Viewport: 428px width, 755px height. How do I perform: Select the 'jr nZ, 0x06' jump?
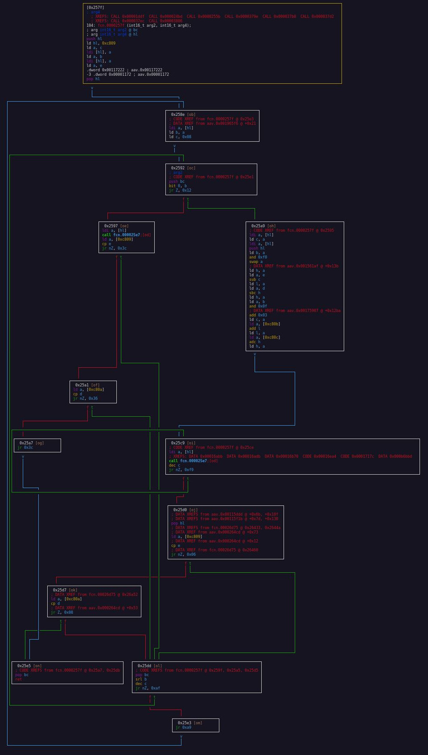point(183,554)
